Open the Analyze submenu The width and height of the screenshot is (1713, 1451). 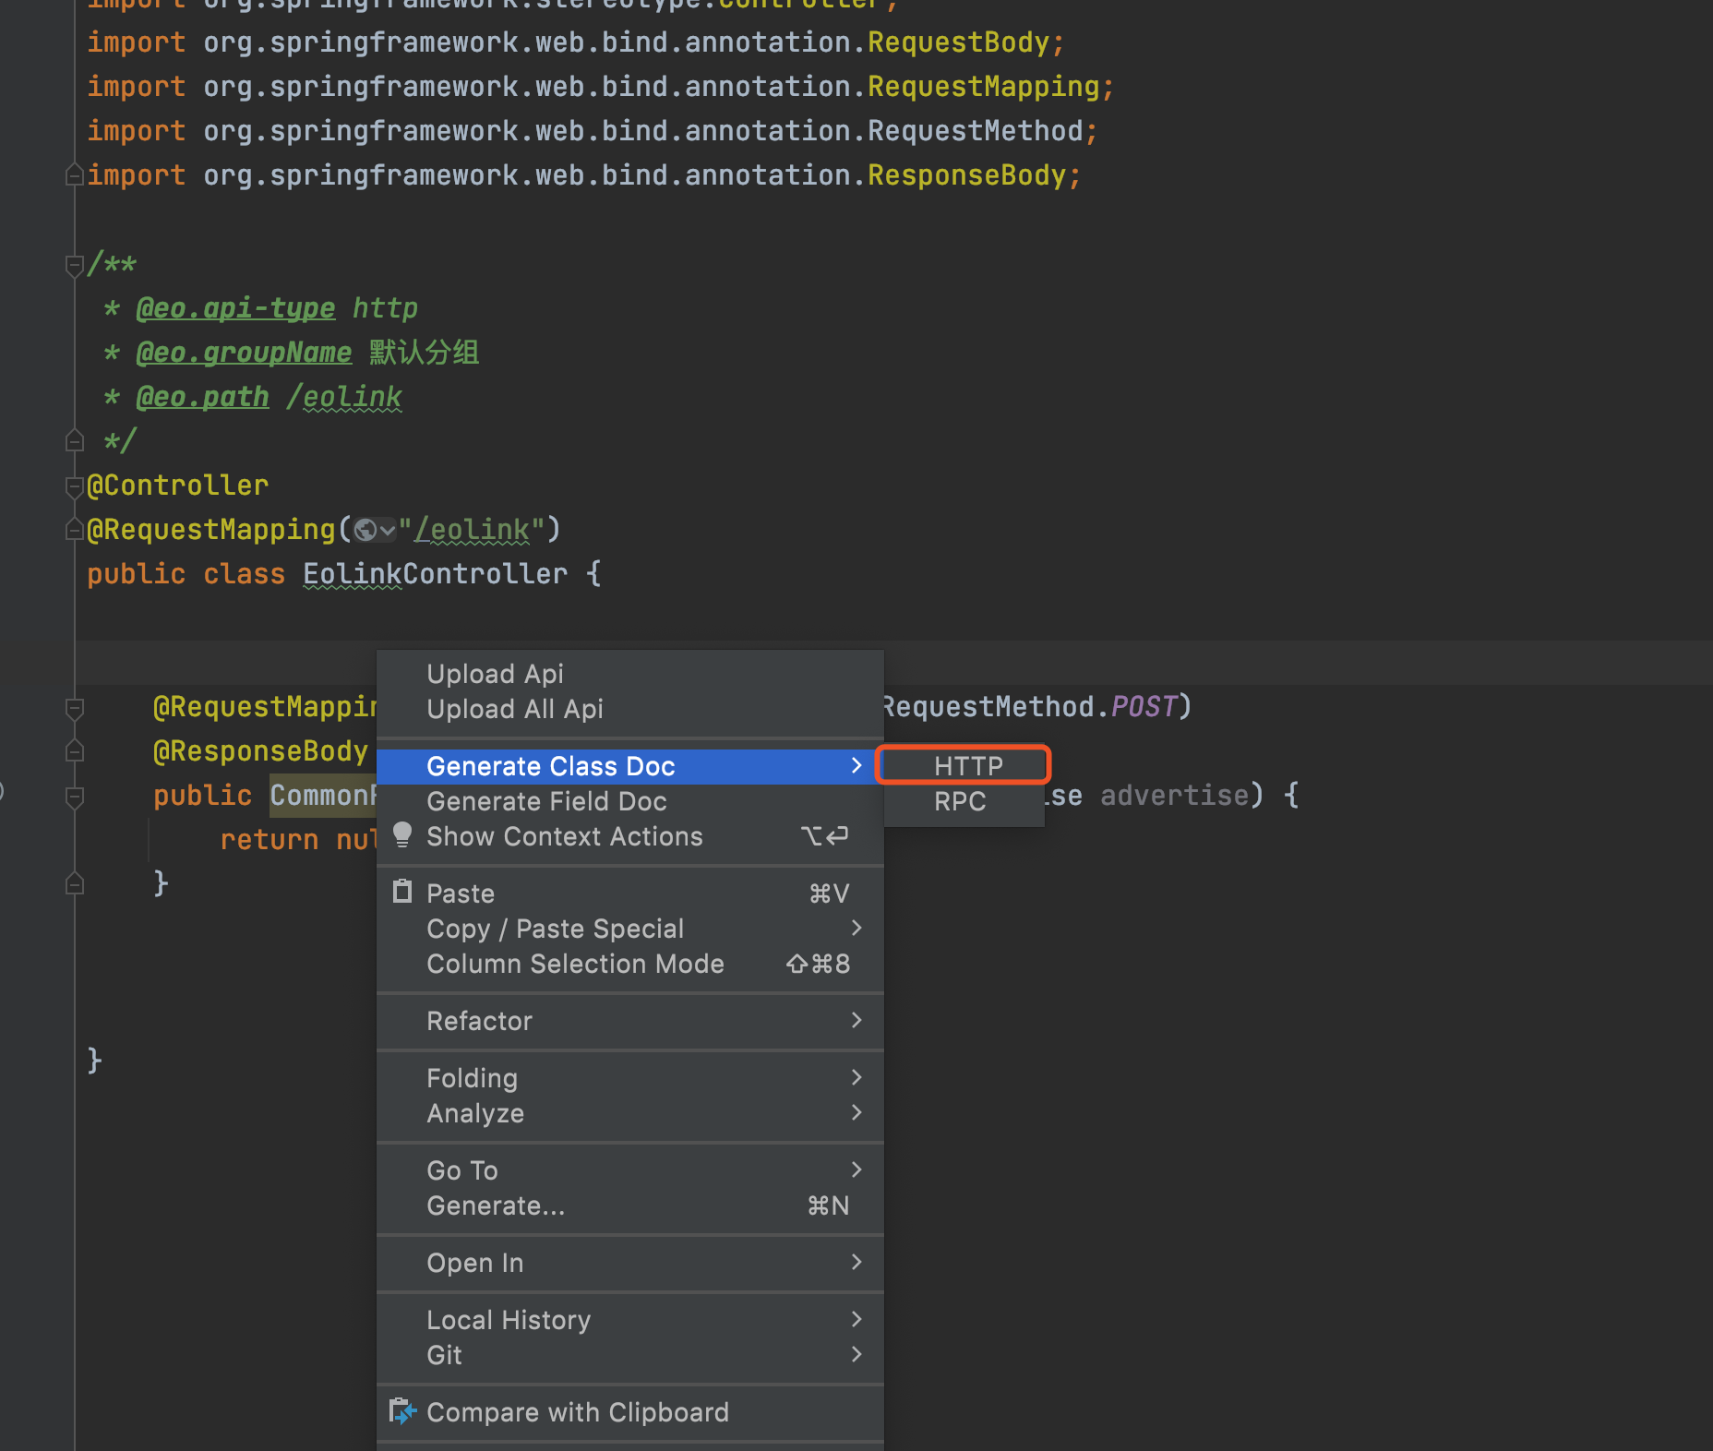click(x=630, y=1113)
